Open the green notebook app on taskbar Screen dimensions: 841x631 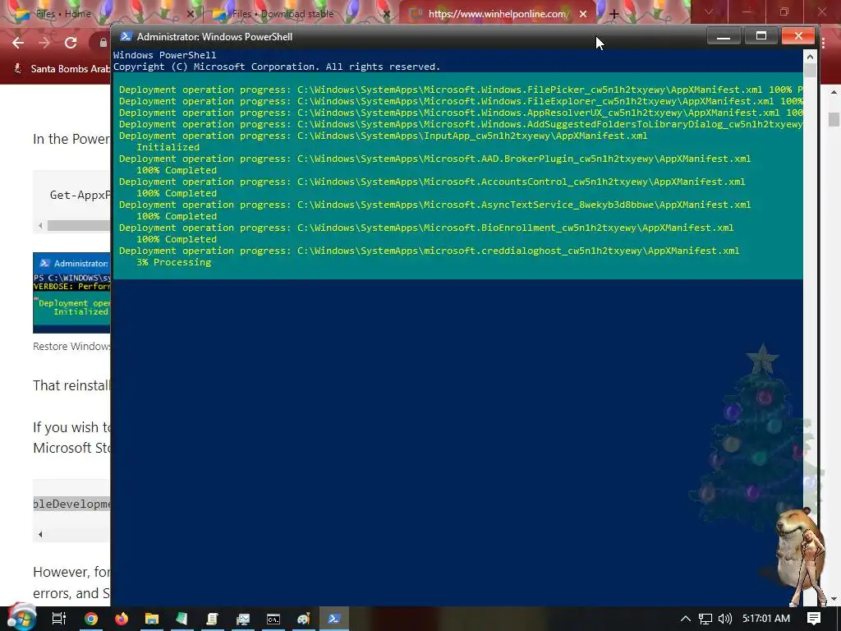click(182, 619)
